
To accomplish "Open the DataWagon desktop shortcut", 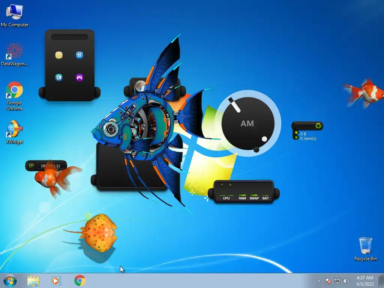I will (x=15, y=54).
